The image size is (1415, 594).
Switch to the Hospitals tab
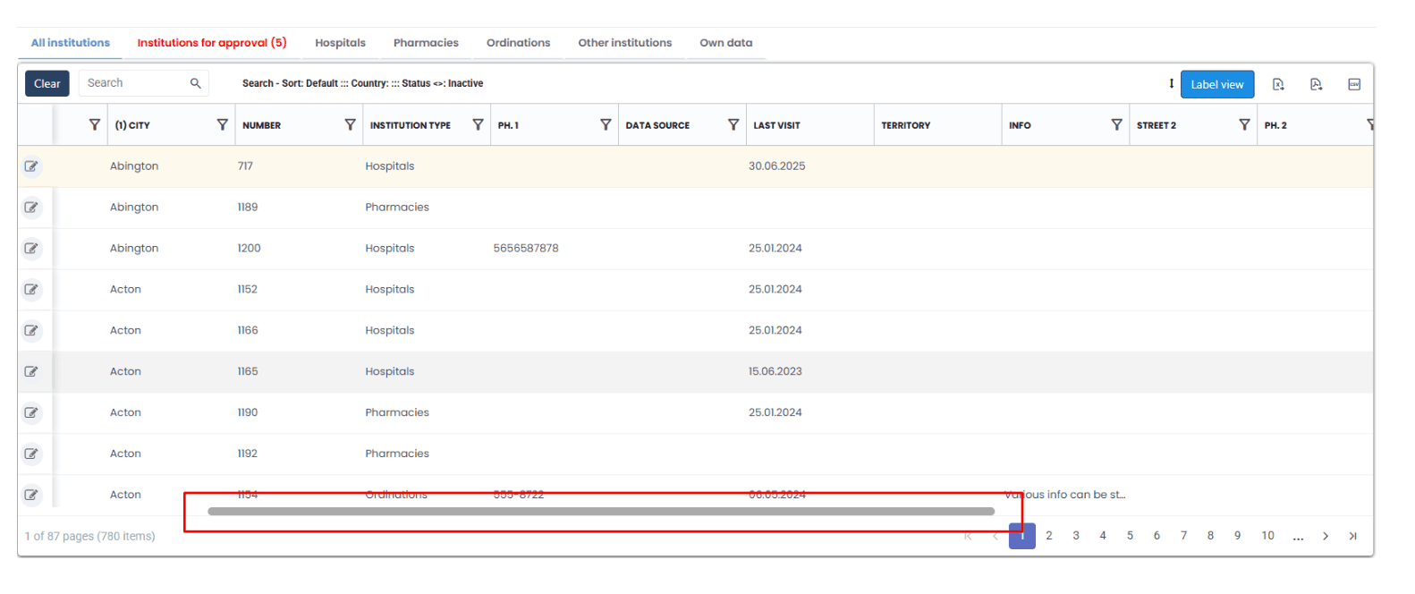pos(340,43)
